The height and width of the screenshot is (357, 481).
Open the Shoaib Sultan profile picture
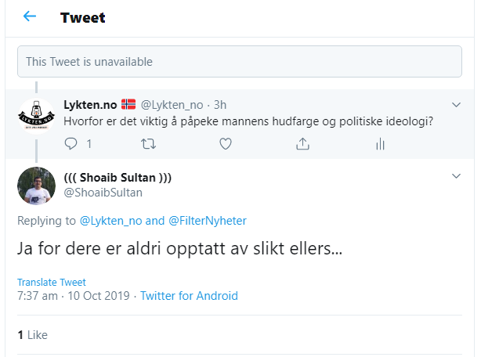point(36,186)
